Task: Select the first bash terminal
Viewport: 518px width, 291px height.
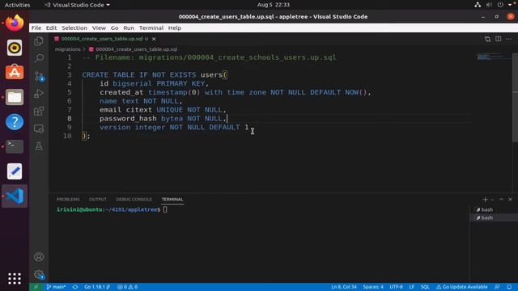Action: tap(494, 209)
